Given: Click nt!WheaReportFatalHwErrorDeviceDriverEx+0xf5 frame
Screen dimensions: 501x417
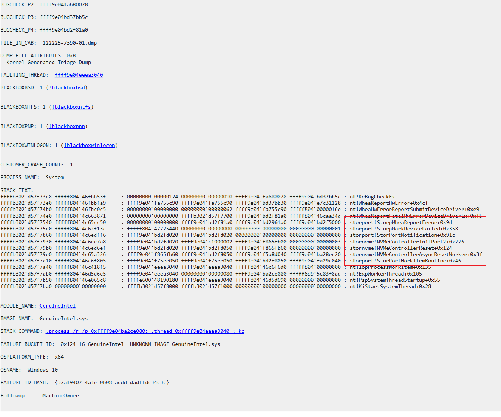Looking at the screenshot, I should click(x=416, y=216).
